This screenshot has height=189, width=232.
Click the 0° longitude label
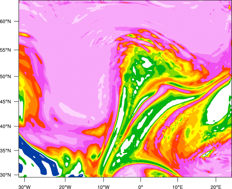tap(141, 187)
